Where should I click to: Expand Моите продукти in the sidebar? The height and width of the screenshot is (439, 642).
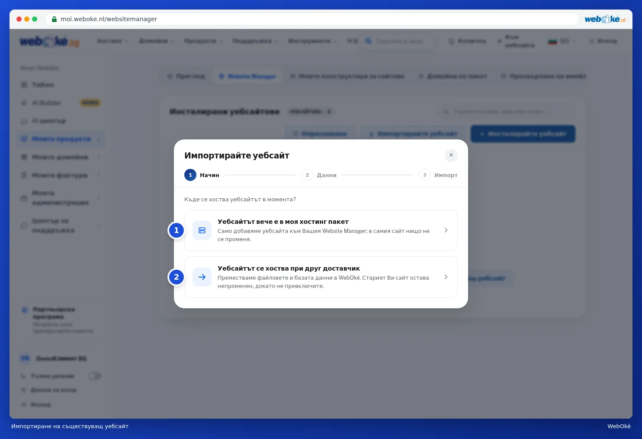pos(61,139)
